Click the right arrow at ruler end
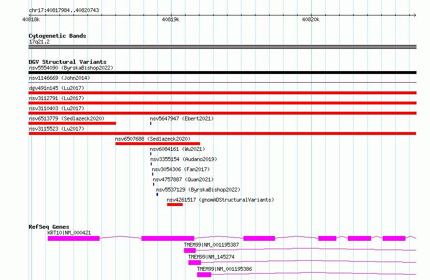Image resolution: width=430 pixels, height=280 pixels. (x=415, y=15)
